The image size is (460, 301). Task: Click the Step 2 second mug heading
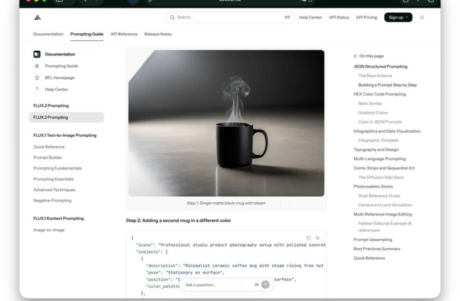pos(178,220)
